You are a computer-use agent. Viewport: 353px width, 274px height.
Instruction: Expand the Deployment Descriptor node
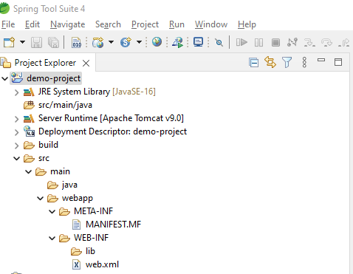point(16,132)
